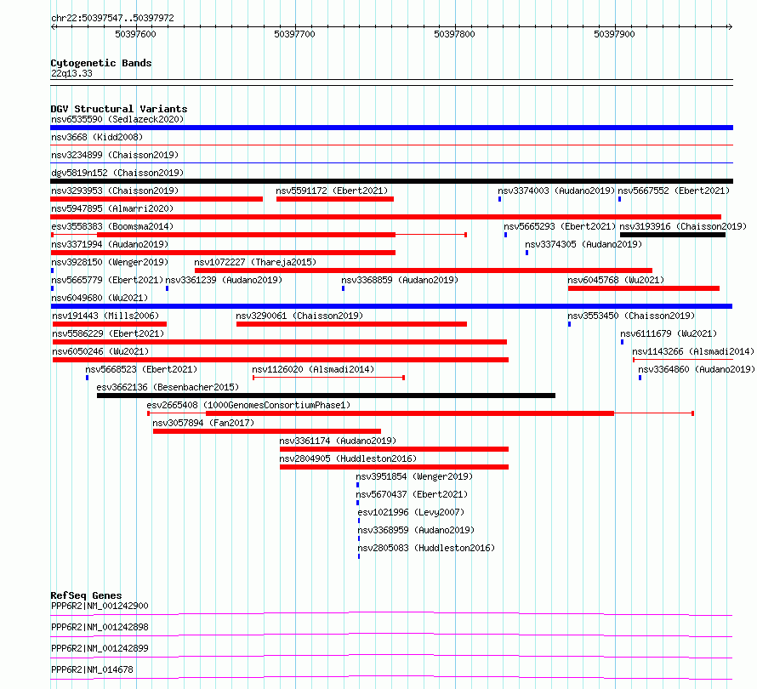
Task: Select nsv5667552 (Ebert2021) label
Action: [x=674, y=191]
